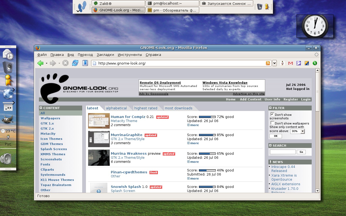Open the Инструменты menu
This screenshot has height=216, width=346.
130,55
